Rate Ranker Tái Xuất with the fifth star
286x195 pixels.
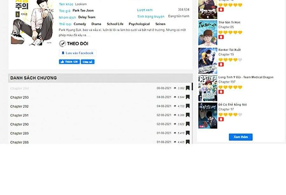point(240,60)
